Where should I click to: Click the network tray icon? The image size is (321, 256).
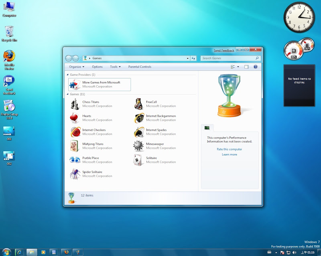(288, 252)
